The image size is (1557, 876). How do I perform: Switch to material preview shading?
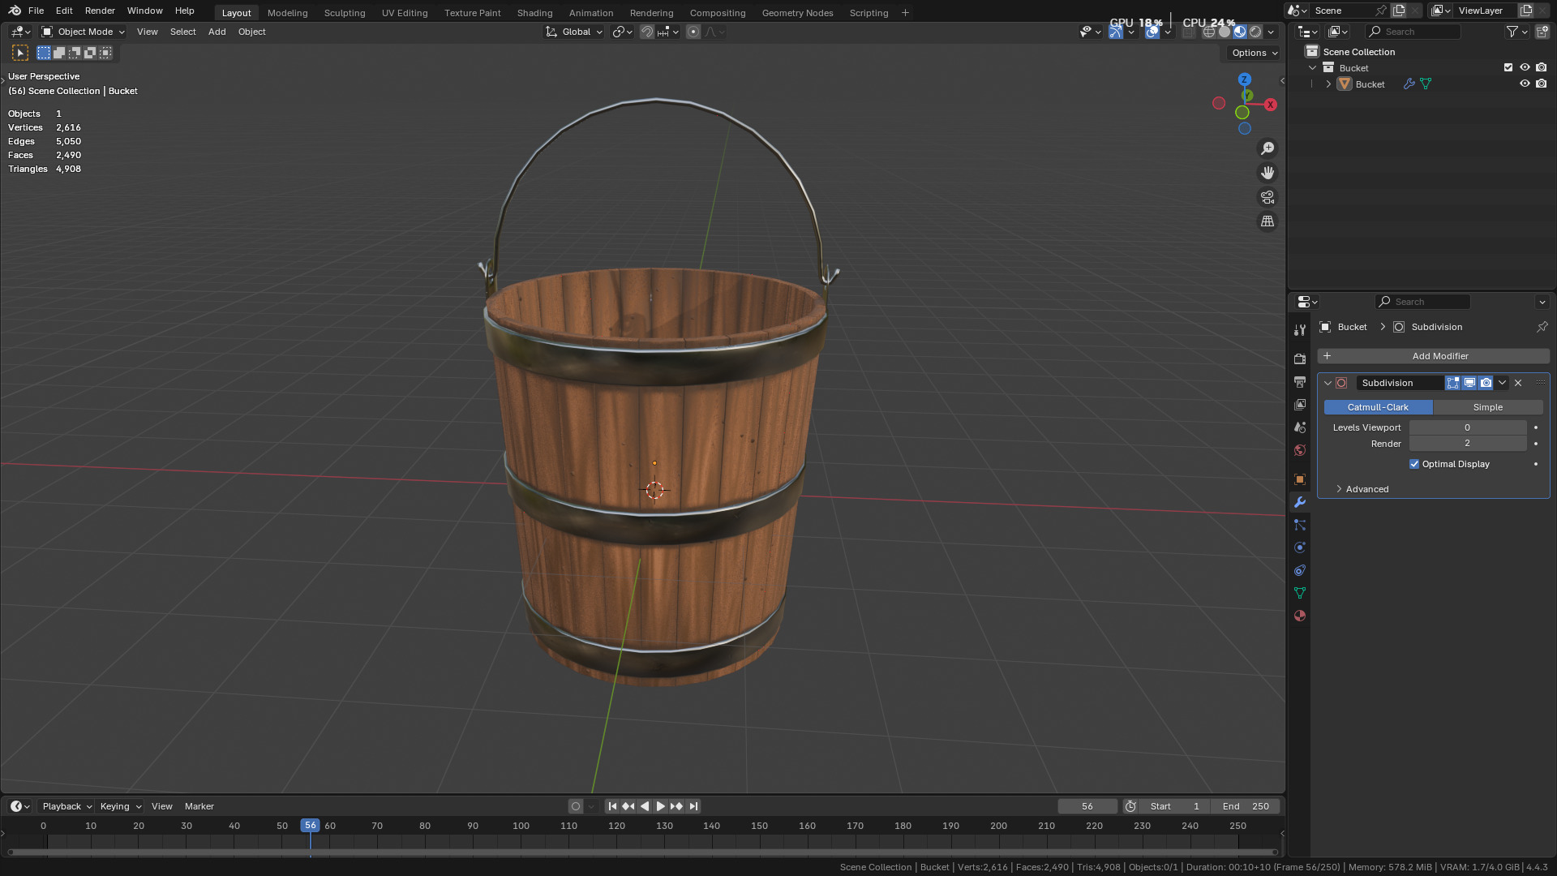1240,32
